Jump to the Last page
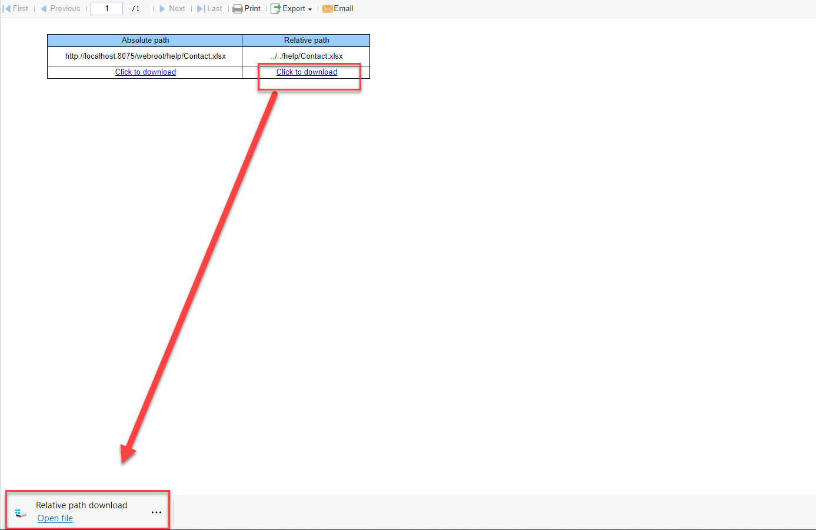The height and width of the screenshot is (530, 816). pos(210,8)
